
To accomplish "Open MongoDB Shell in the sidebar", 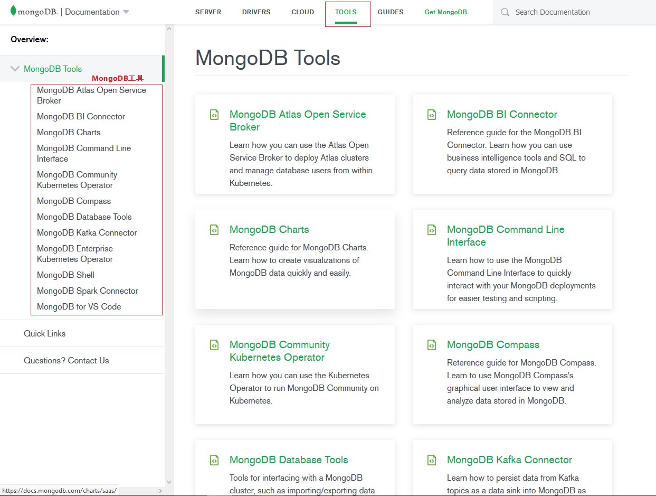I will 65,275.
